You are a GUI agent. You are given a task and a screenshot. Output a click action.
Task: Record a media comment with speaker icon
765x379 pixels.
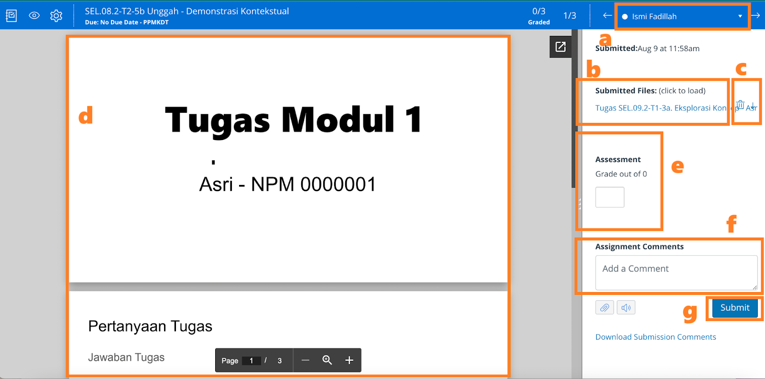coord(626,308)
